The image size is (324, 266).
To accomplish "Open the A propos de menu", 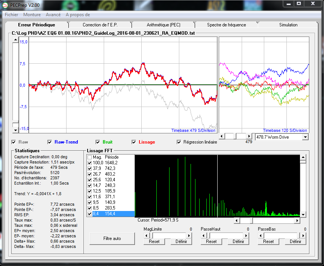I will (78, 15).
